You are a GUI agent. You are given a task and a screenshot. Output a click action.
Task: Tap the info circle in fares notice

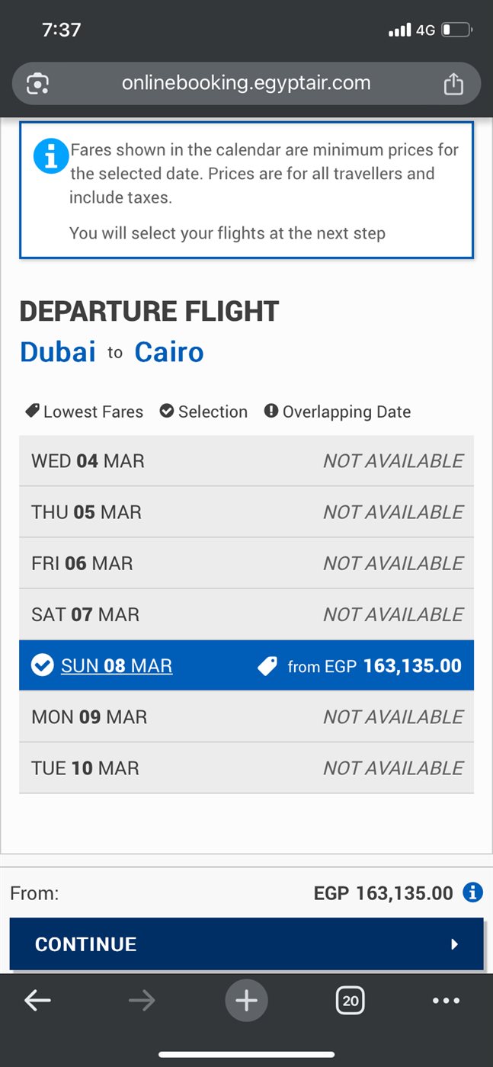click(x=51, y=156)
